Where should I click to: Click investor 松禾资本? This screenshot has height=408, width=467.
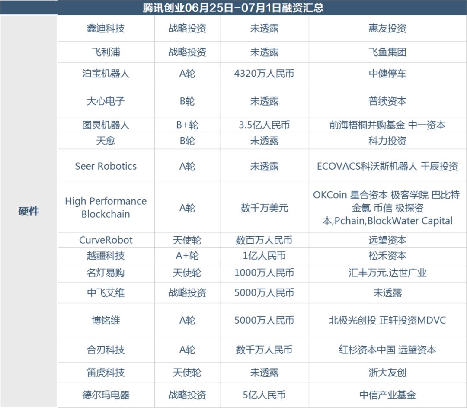[x=387, y=256]
